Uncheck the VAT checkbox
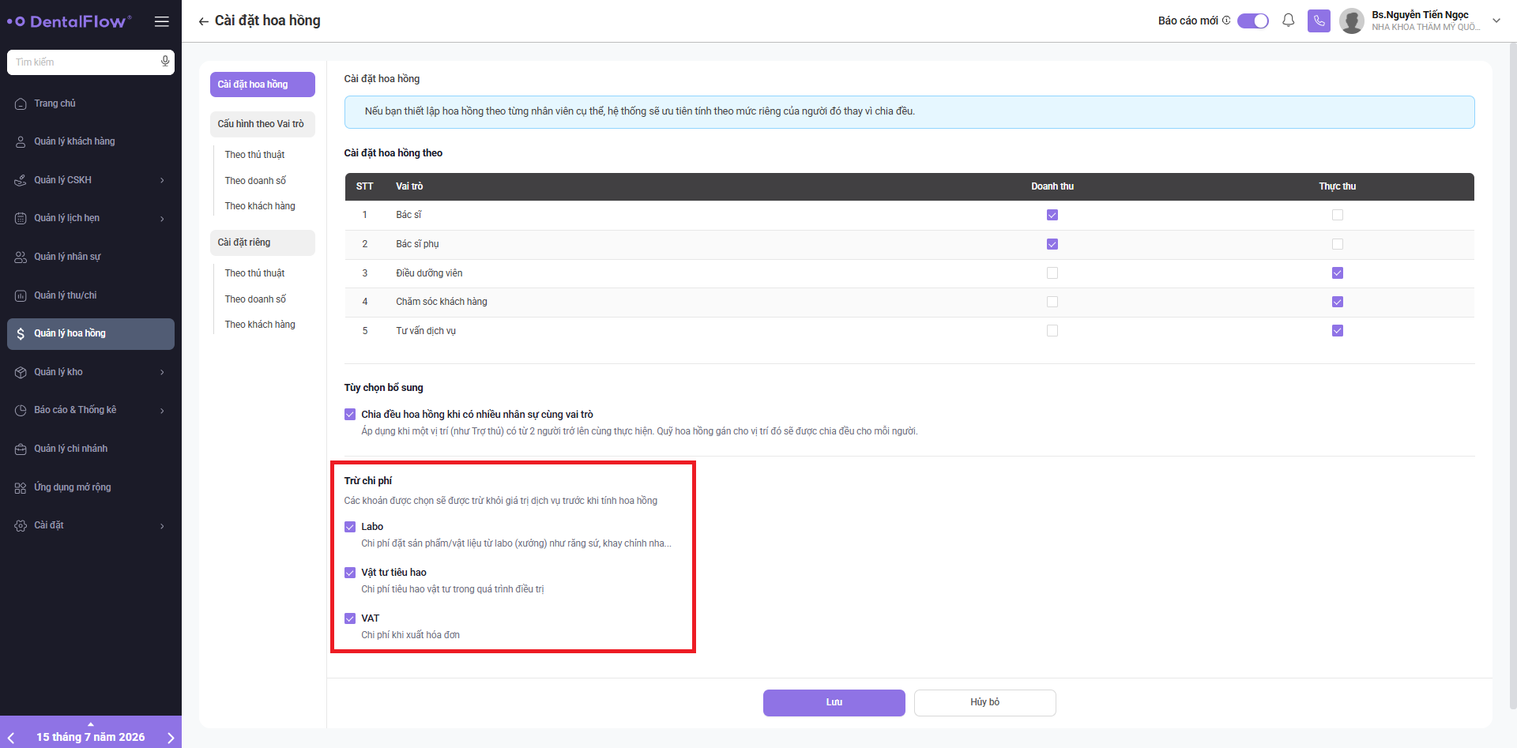Viewport: 1517px width, 748px height. tap(350, 618)
